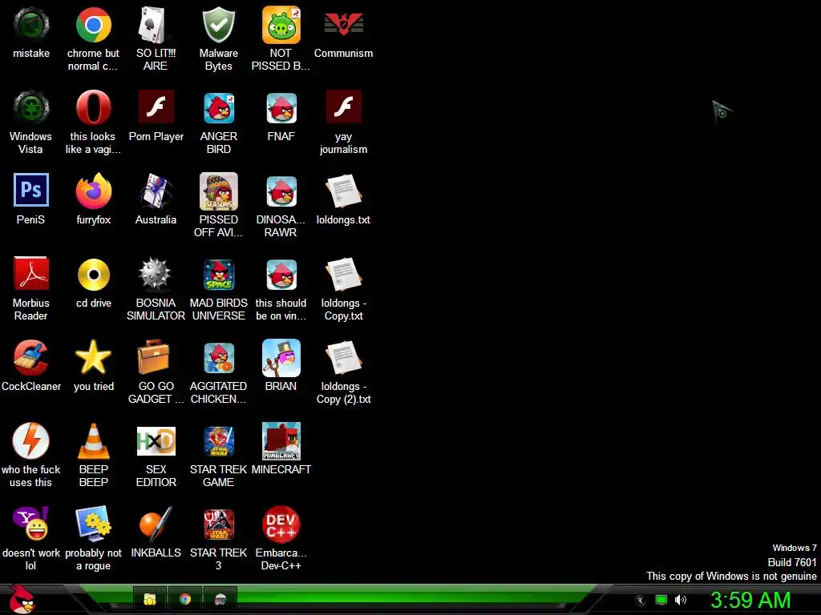Open the 'yay journalism' Flash icon
The image size is (821, 615).
point(343,107)
